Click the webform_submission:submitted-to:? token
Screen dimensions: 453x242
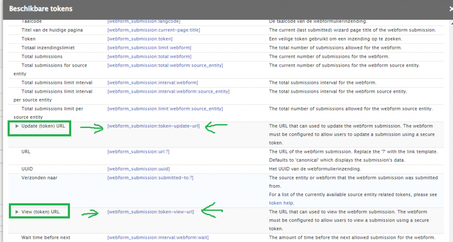[150, 178]
